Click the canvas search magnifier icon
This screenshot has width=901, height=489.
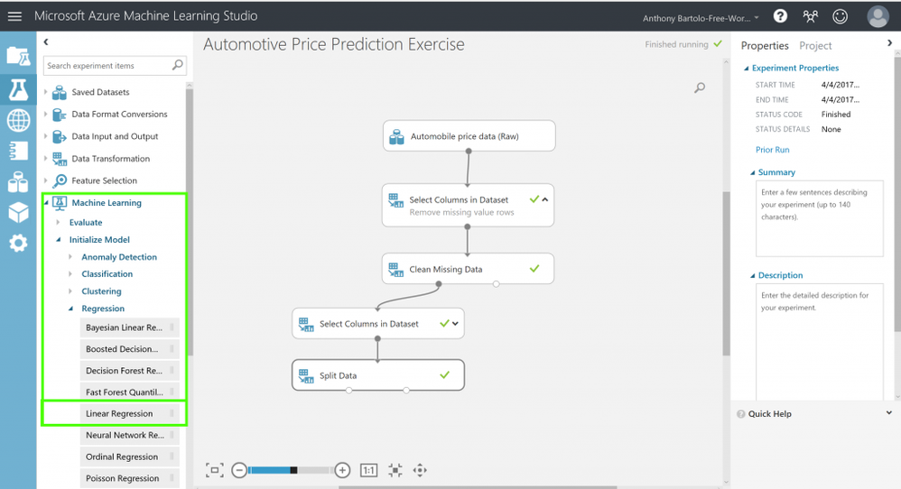click(700, 88)
